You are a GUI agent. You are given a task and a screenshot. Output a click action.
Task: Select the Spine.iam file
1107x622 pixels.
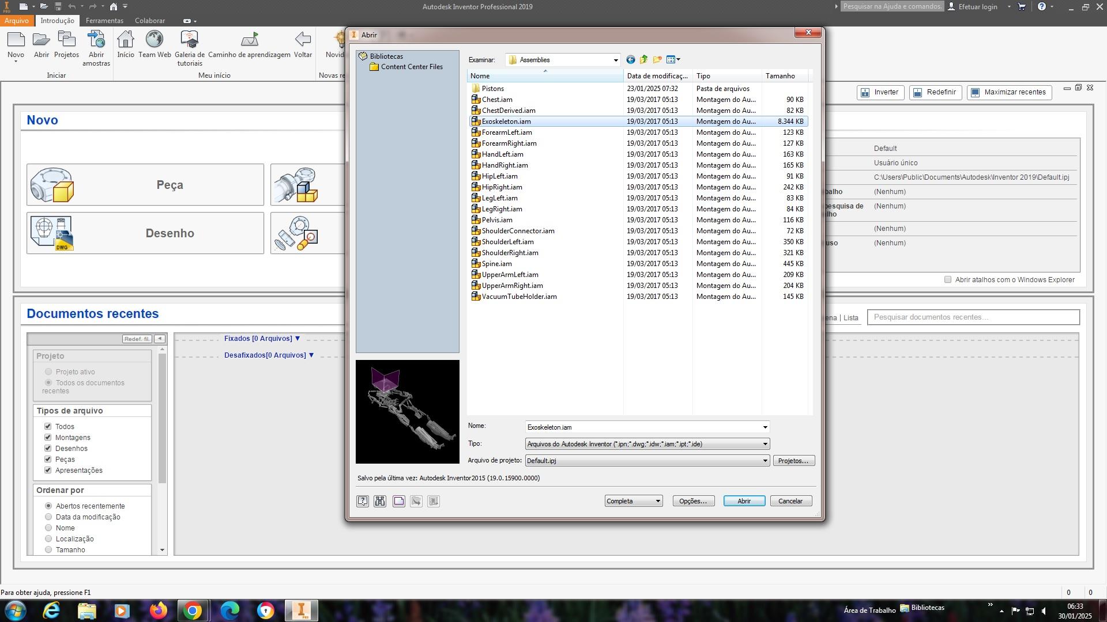click(496, 264)
